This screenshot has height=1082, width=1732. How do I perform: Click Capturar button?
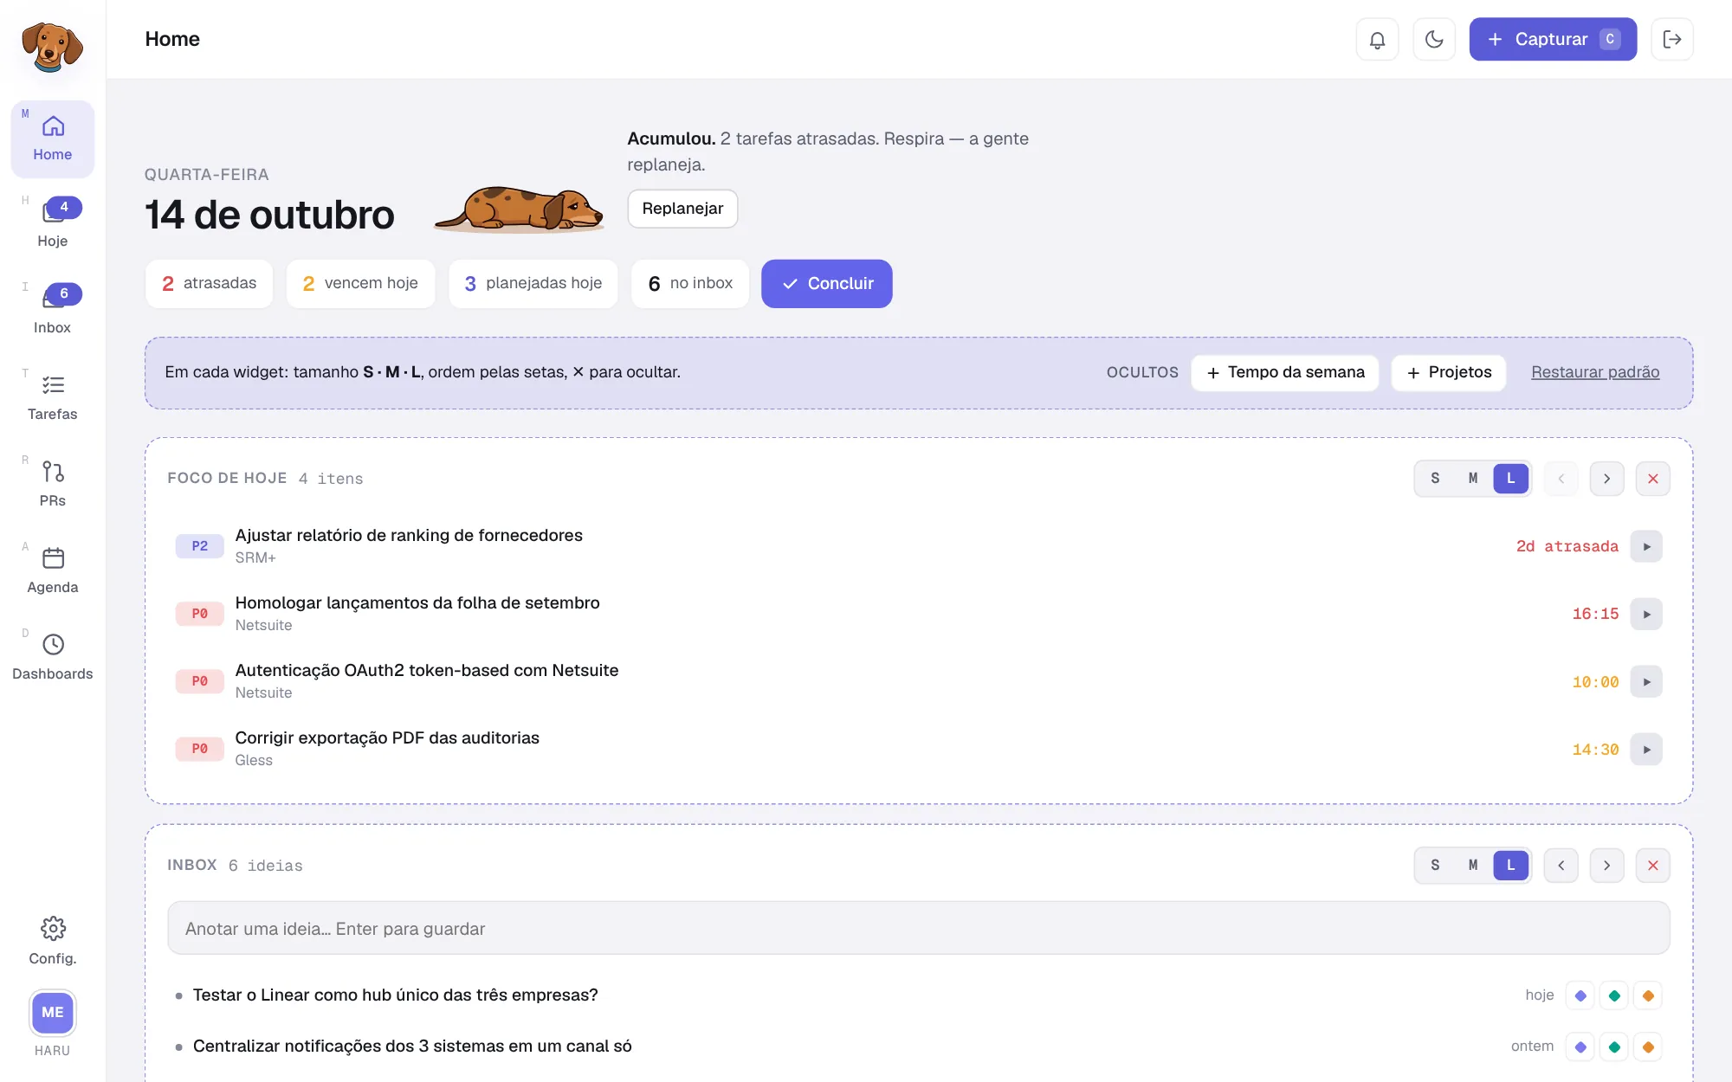pos(1553,39)
